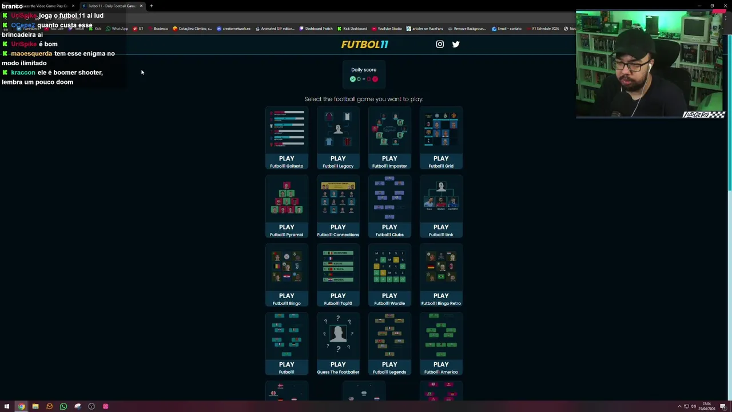
Task: Open the Futbol11 Instagram icon
Action: [440, 44]
